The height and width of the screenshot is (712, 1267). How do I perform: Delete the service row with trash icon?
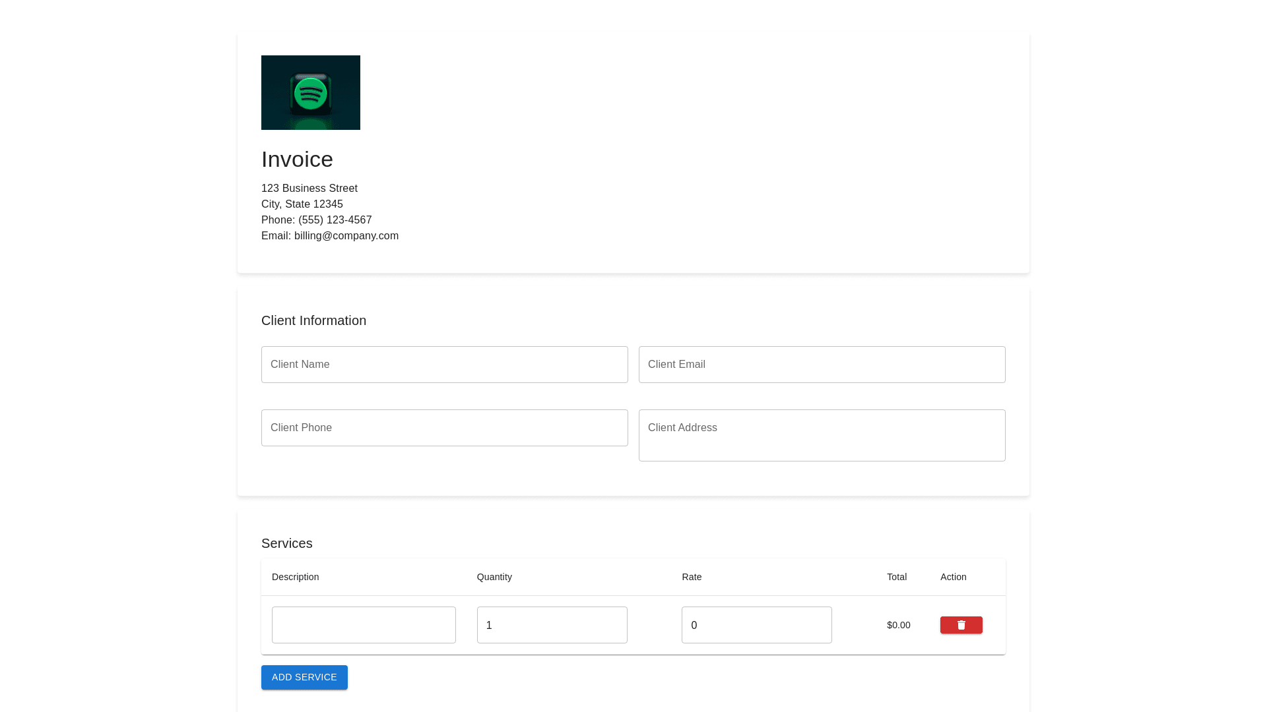(961, 625)
